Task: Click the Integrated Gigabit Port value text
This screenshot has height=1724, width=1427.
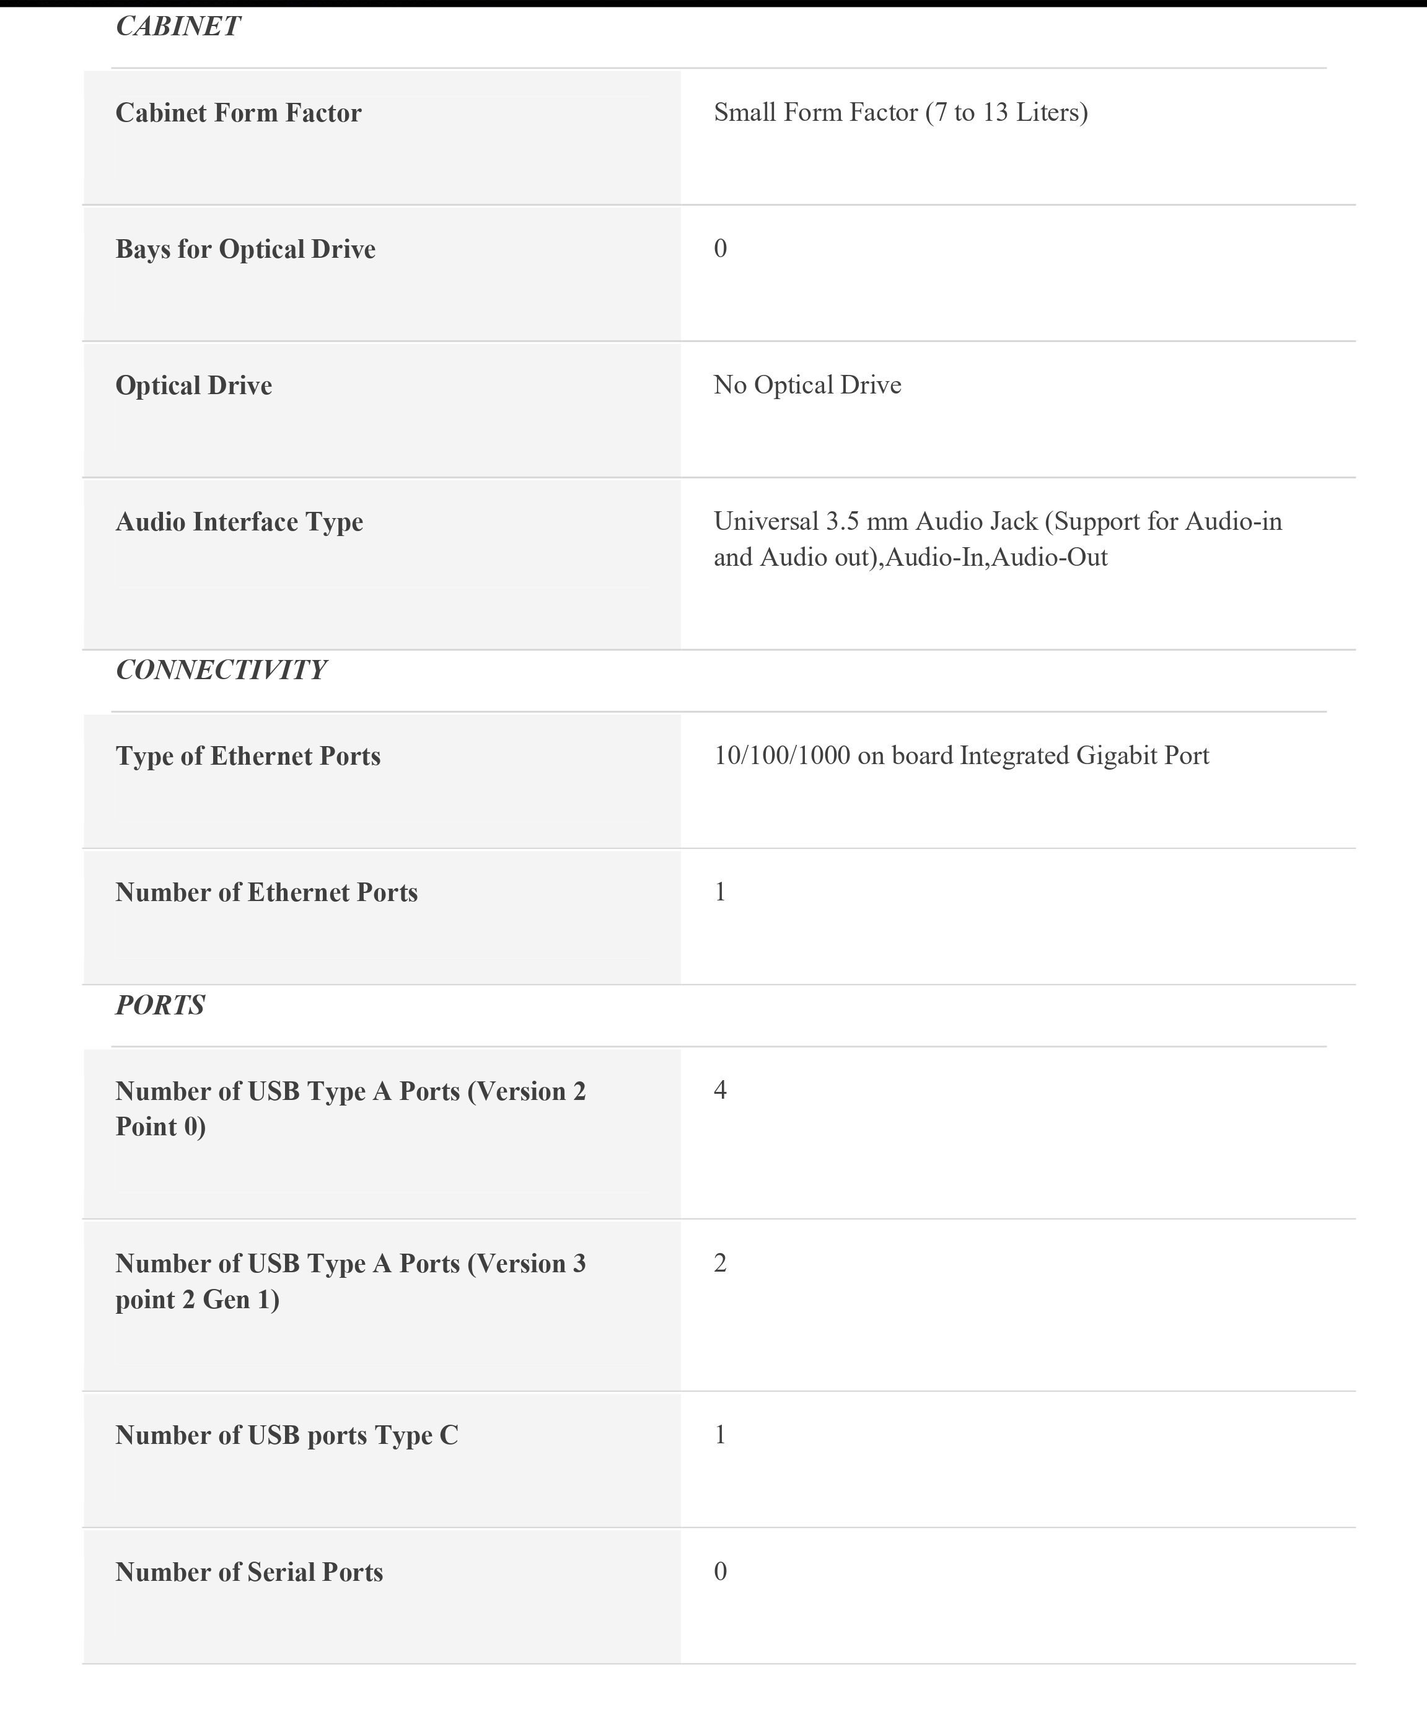Action: pyautogui.click(x=962, y=755)
